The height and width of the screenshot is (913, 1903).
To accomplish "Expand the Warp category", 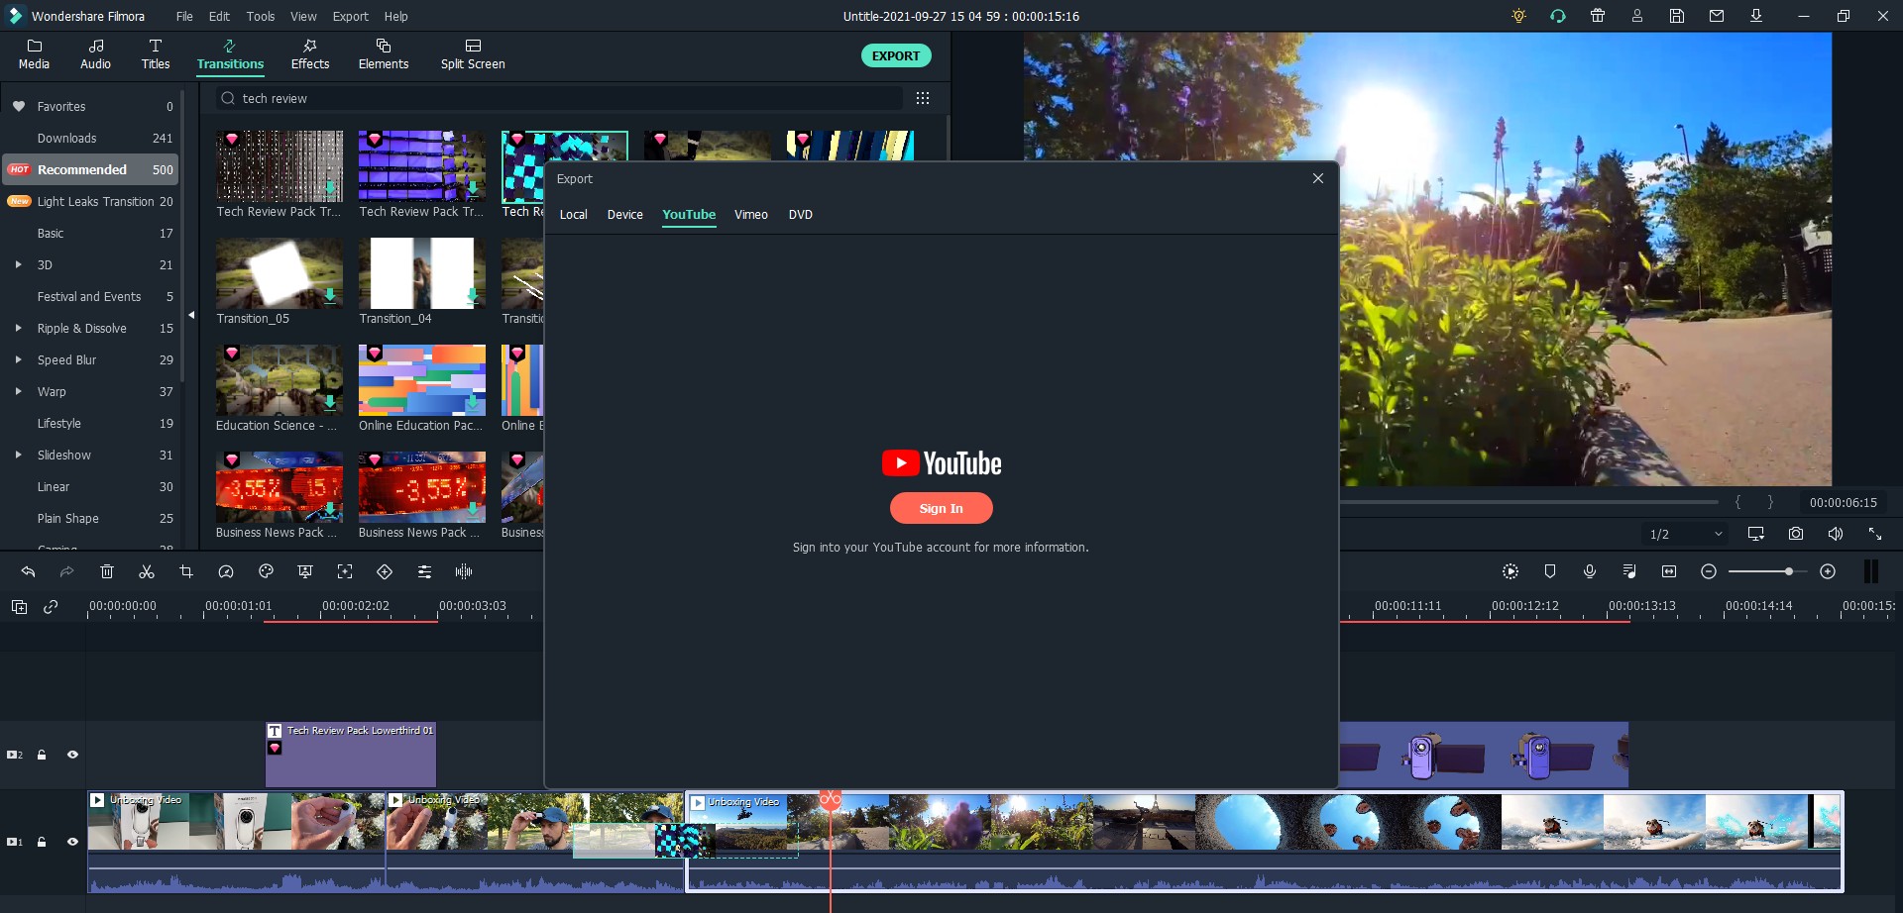I will coord(18,391).
